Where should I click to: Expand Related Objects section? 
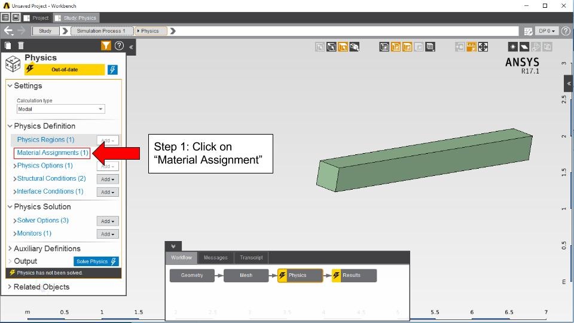[x=10, y=287]
